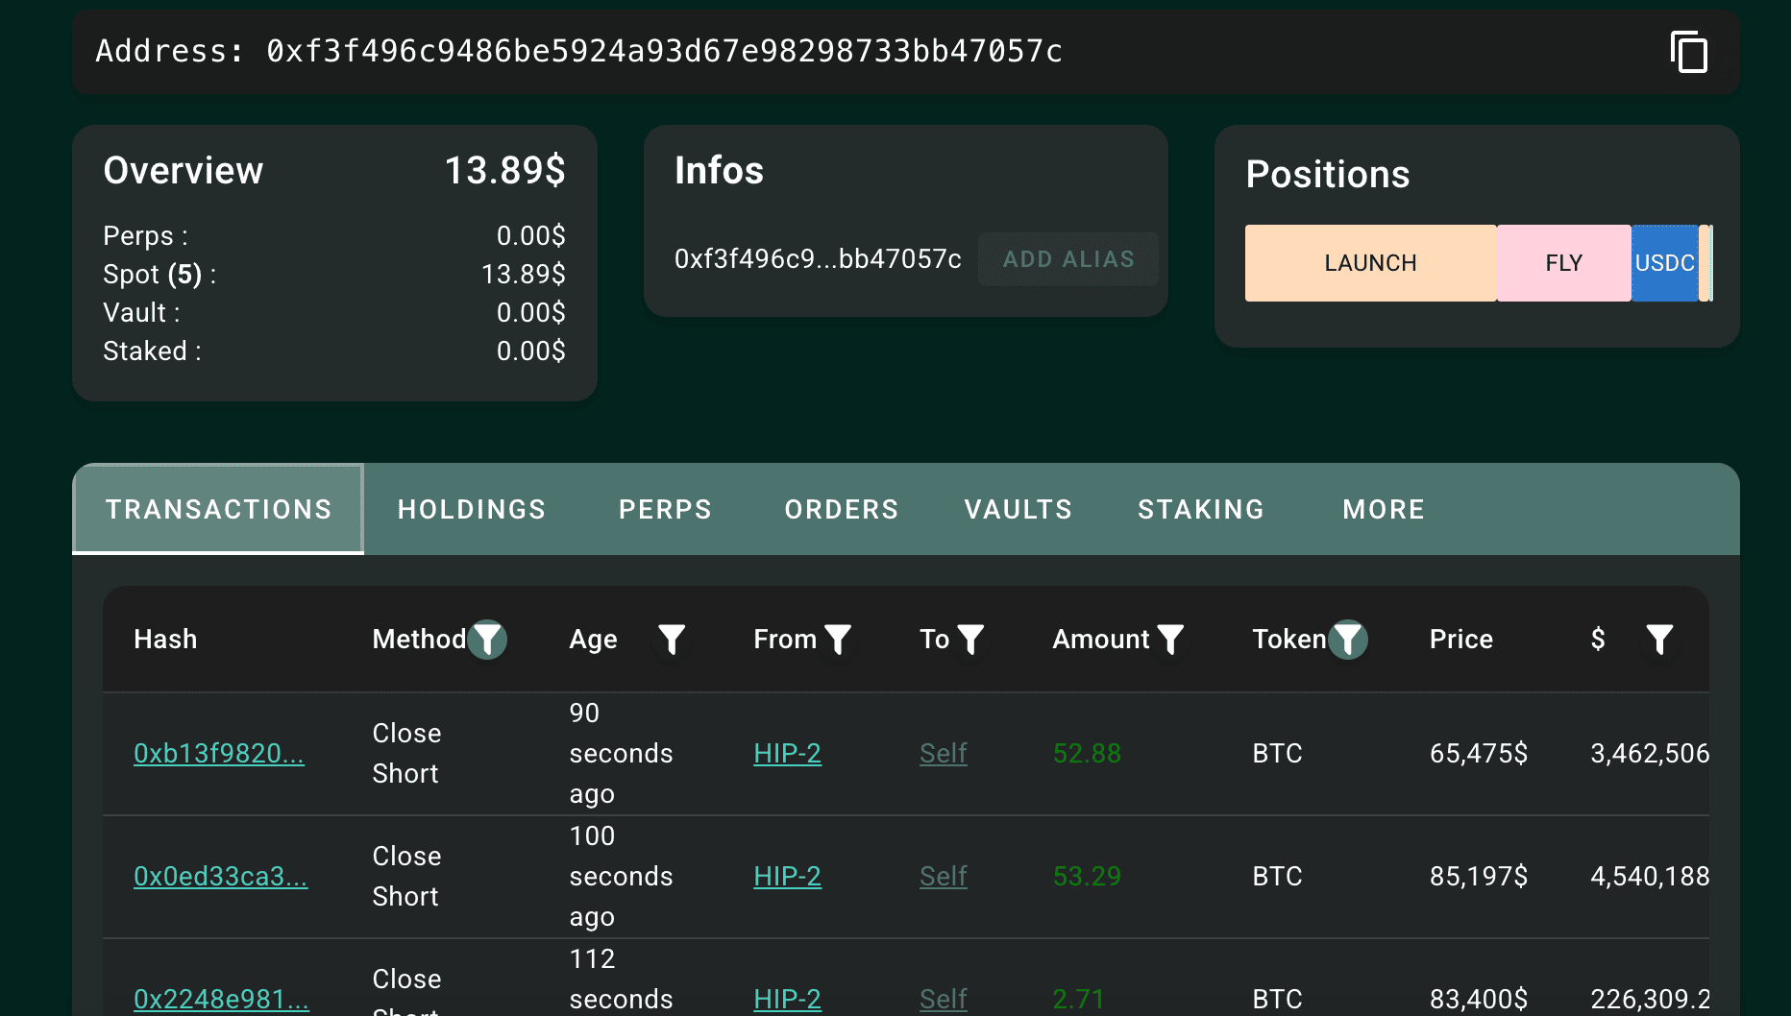The image size is (1791, 1016).
Task: Open the ORDERS section
Action: (x=841, y=509)
